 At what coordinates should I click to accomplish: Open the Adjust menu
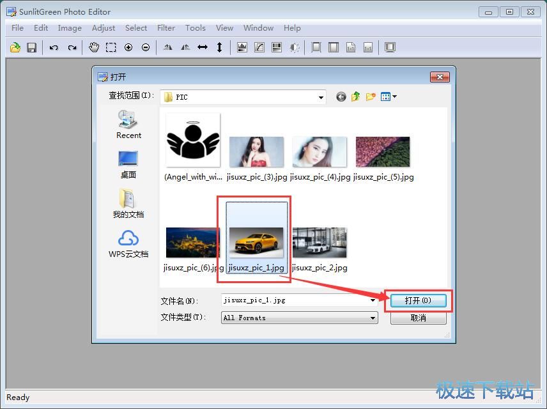104,27
